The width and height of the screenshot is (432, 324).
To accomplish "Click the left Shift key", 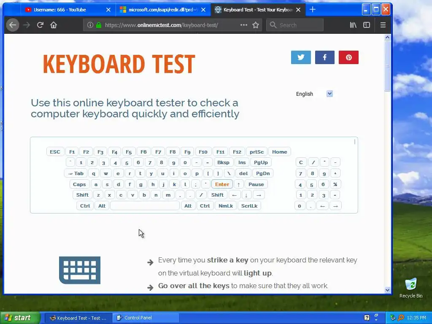I will tap(82, 195).
